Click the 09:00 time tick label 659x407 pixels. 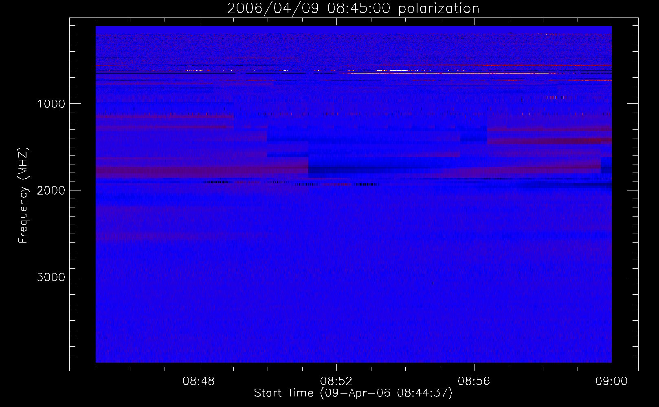point(611,381)
